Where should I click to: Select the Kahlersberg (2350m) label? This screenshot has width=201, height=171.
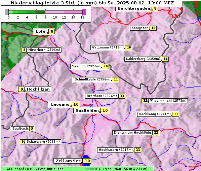(x=143, y=59)
